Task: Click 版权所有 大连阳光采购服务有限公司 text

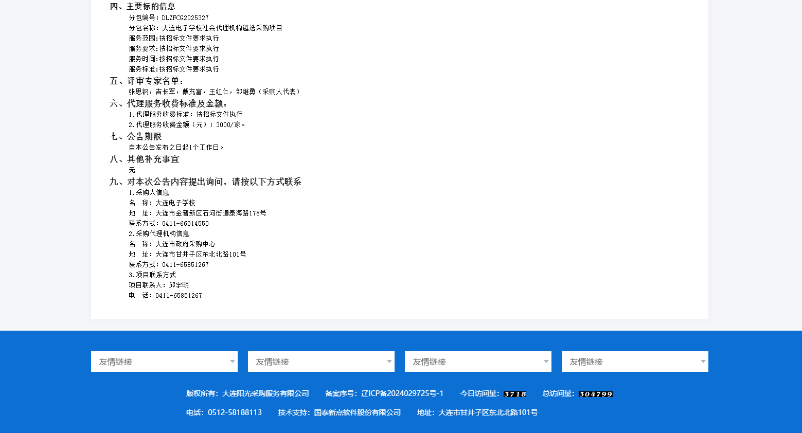Action: coord(247,393)
